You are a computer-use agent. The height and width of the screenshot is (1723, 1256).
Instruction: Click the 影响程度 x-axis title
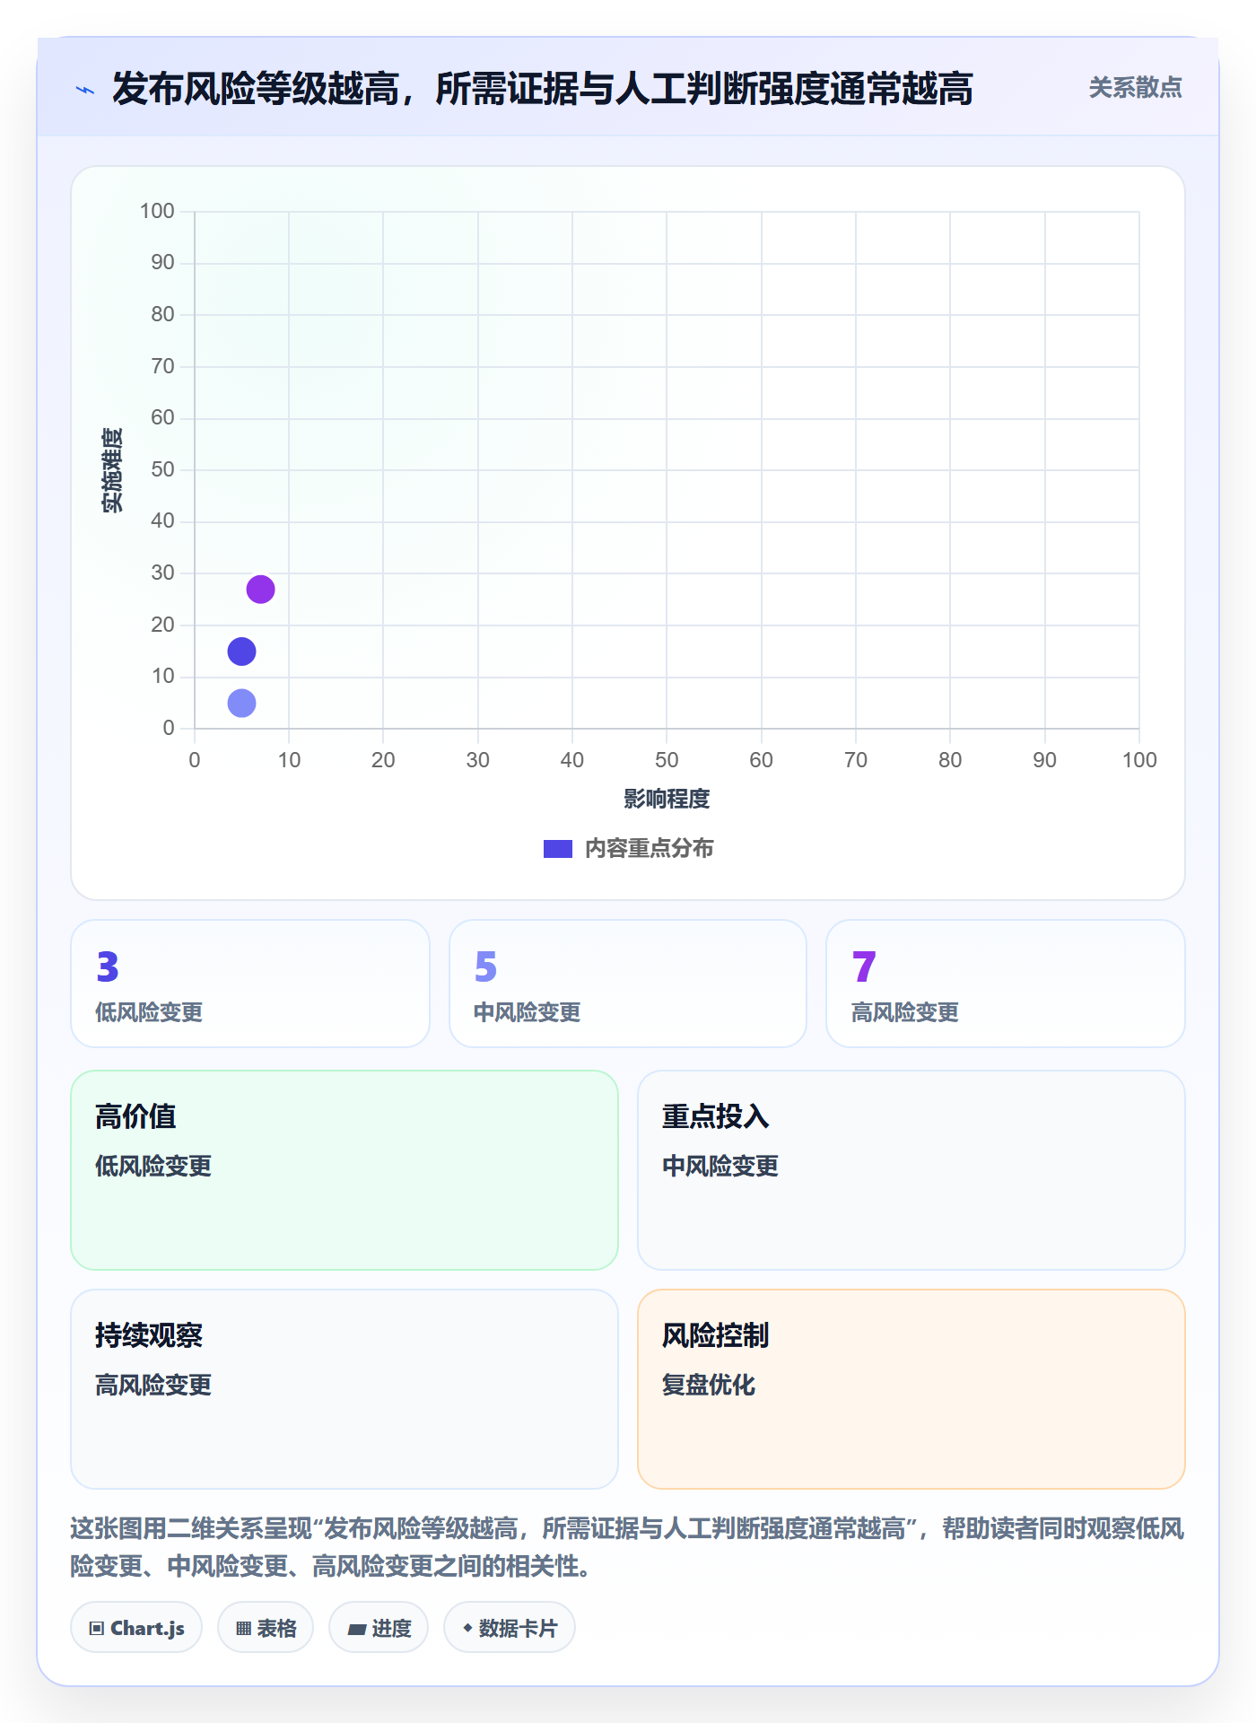[667, 799]
